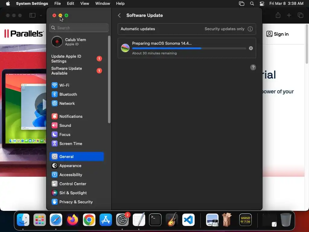309x232 pixels.
Task: Open Visual Studio Code from Dock
Action: [x=188, y=220]
